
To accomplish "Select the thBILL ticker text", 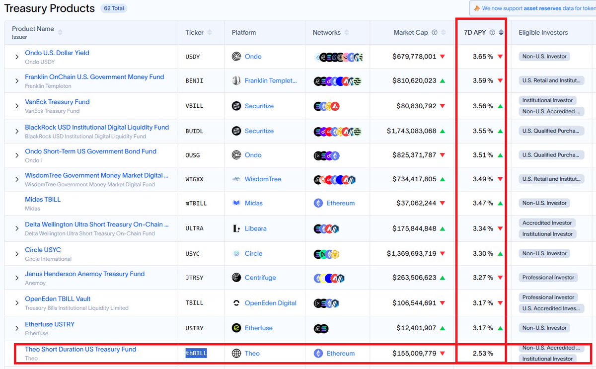I will point(196,353).
